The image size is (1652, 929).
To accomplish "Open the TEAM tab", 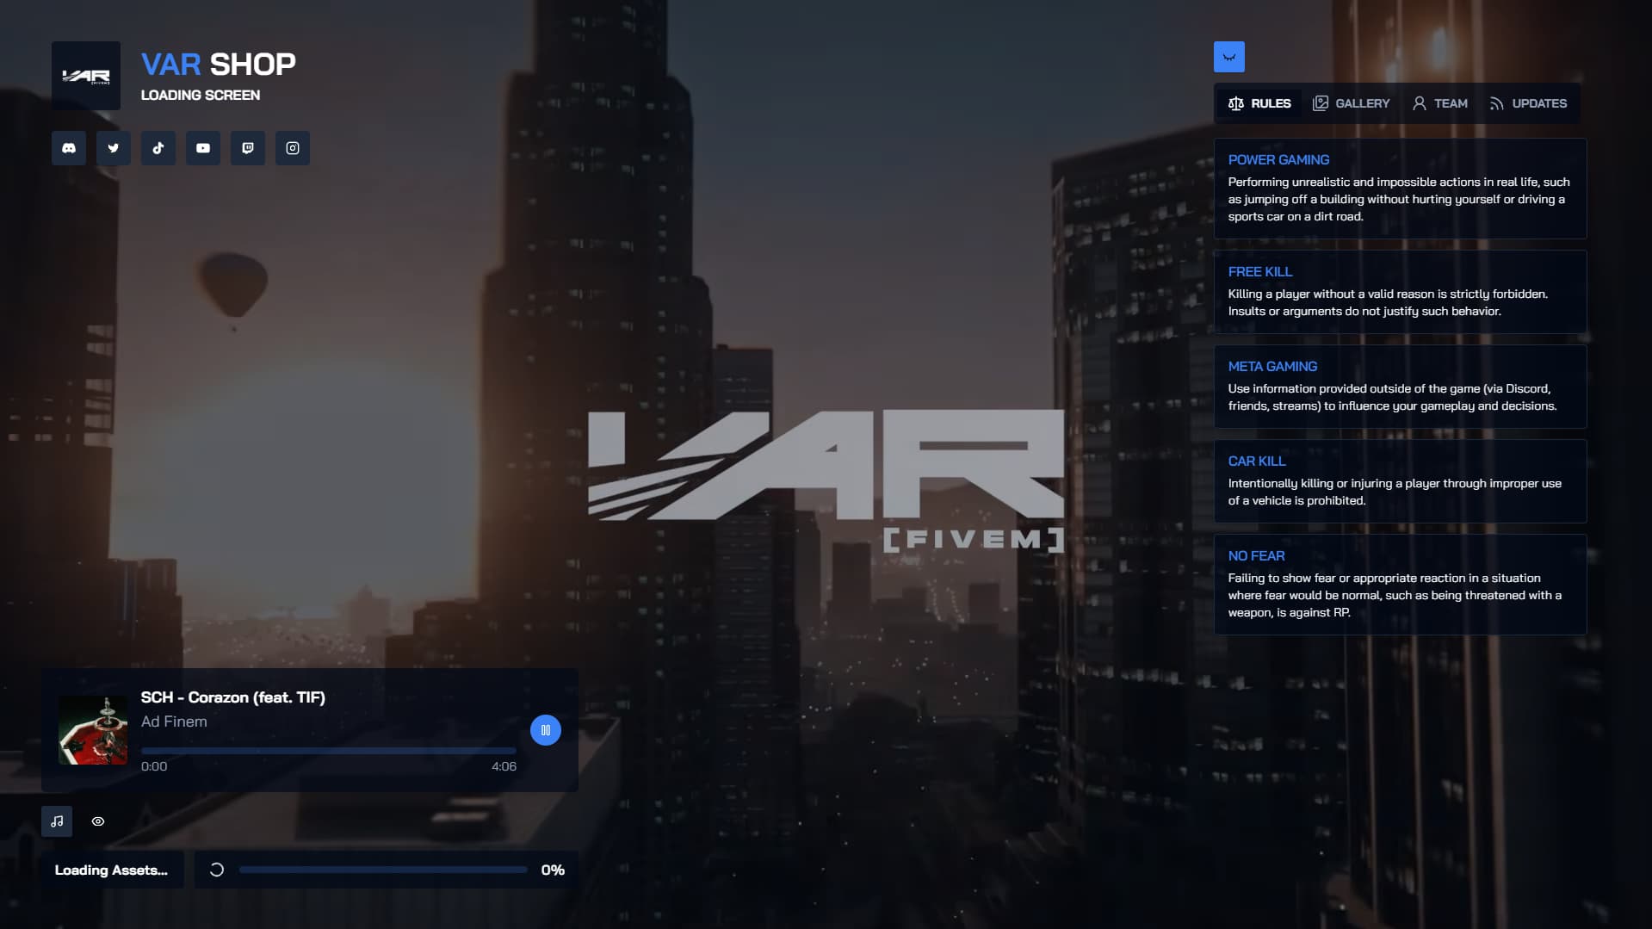I will (1439, 102).
